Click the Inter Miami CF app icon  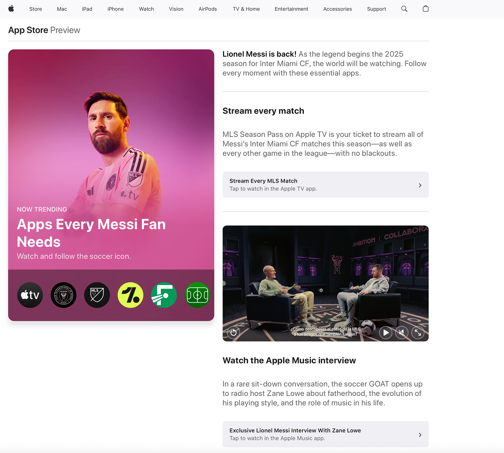point(64,295)
